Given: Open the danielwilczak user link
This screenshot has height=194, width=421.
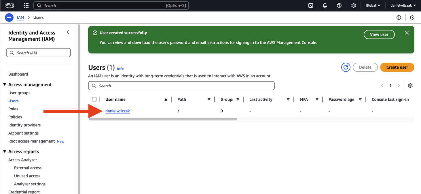Looking at the screenshot, I should 117,111.
